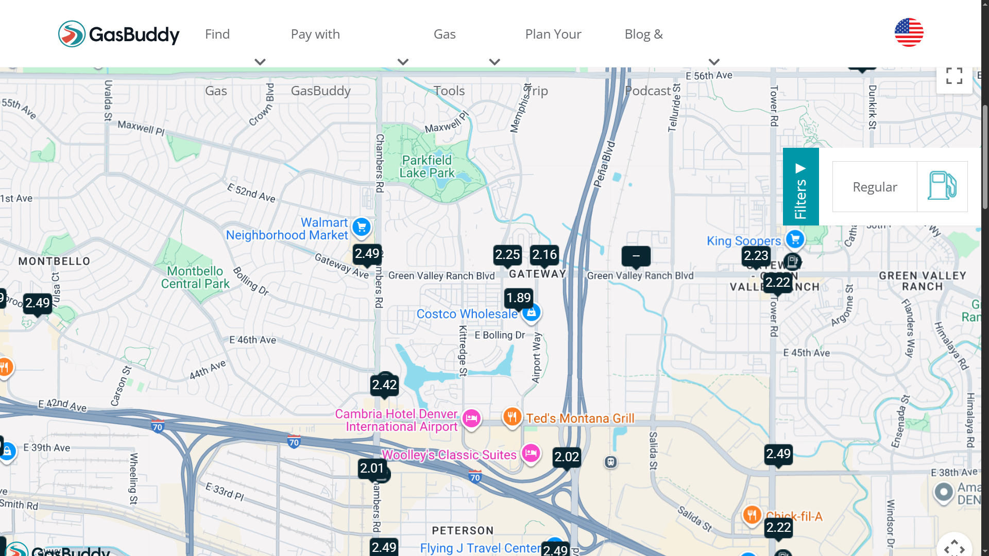This screenshot has height=556, width=989.
Task: Collapse the Filters side panel
Action: coord(800,186)
